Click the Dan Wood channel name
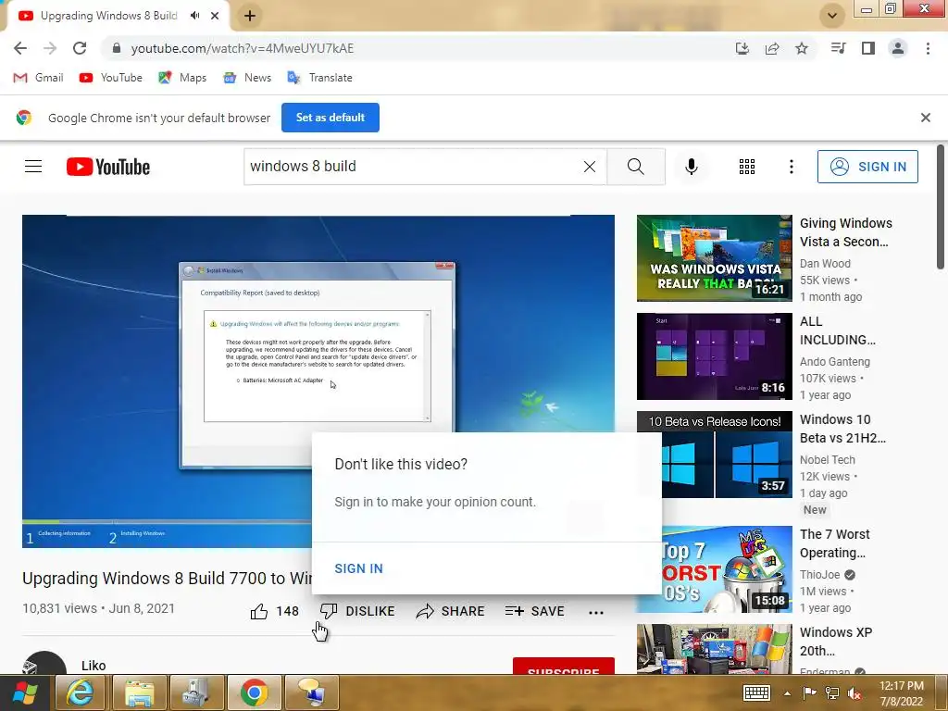948x711 pixels. (x=825, y=264)
